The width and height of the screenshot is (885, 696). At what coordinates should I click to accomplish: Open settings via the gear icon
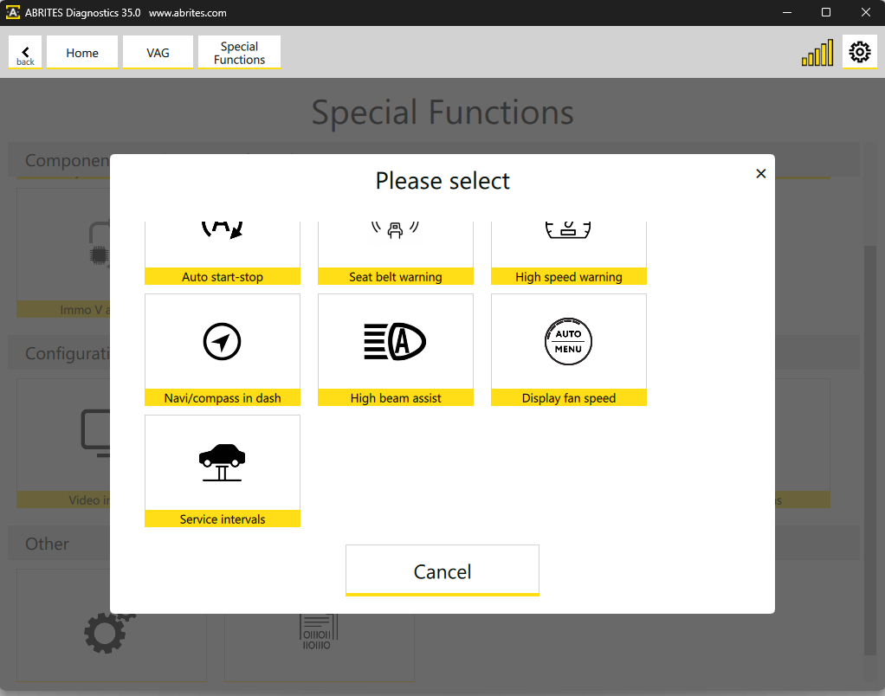tap(860, 52)
